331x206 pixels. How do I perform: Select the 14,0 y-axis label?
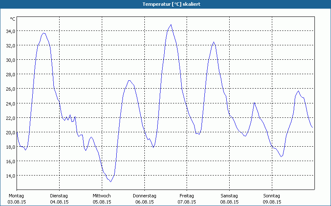click(10, 176)
